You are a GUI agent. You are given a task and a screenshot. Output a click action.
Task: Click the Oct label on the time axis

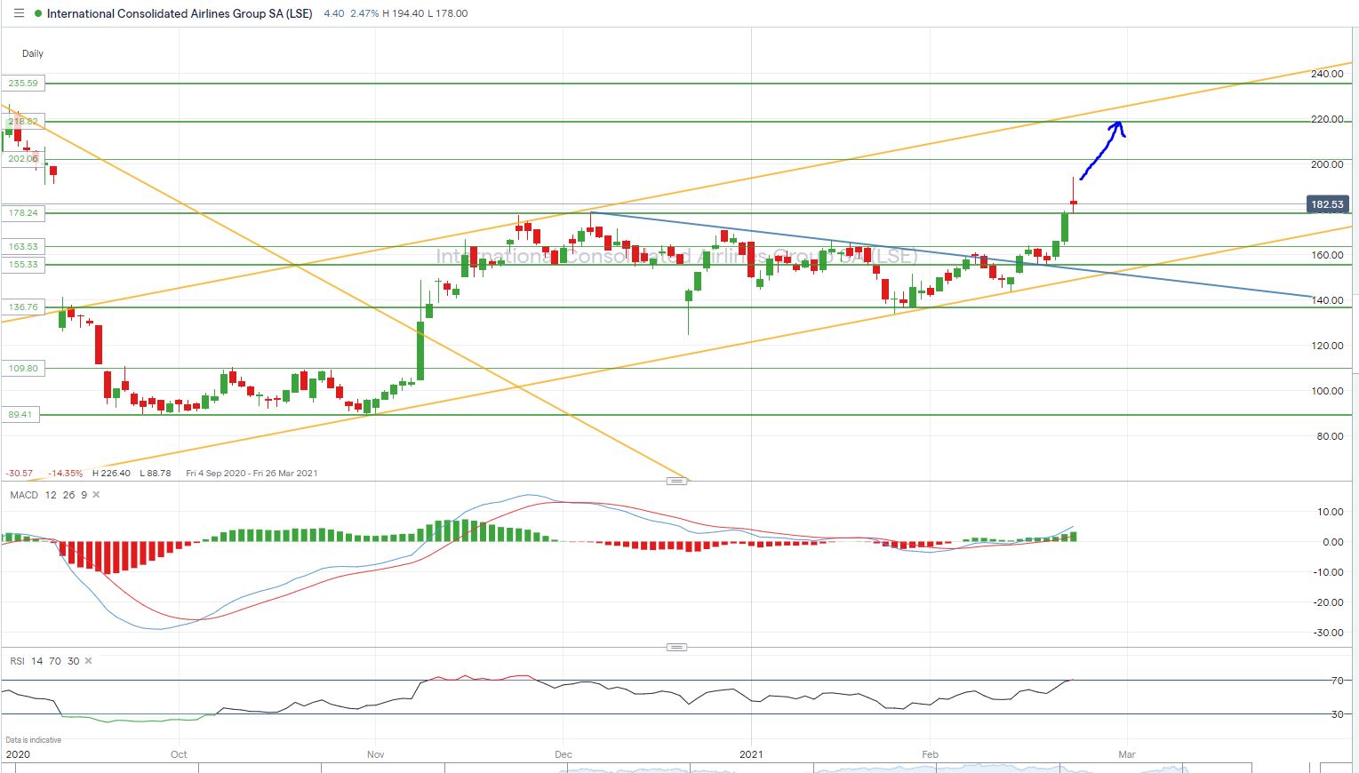point(179,754)
